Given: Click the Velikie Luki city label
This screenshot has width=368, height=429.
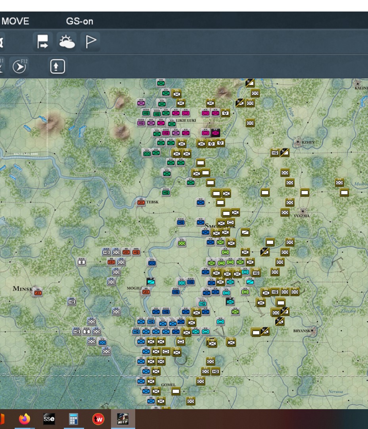Looking at the screenshot, I should click(x=186, y=120).
